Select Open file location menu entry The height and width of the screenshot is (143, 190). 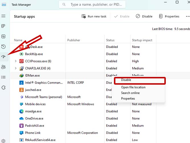point(133,87)
